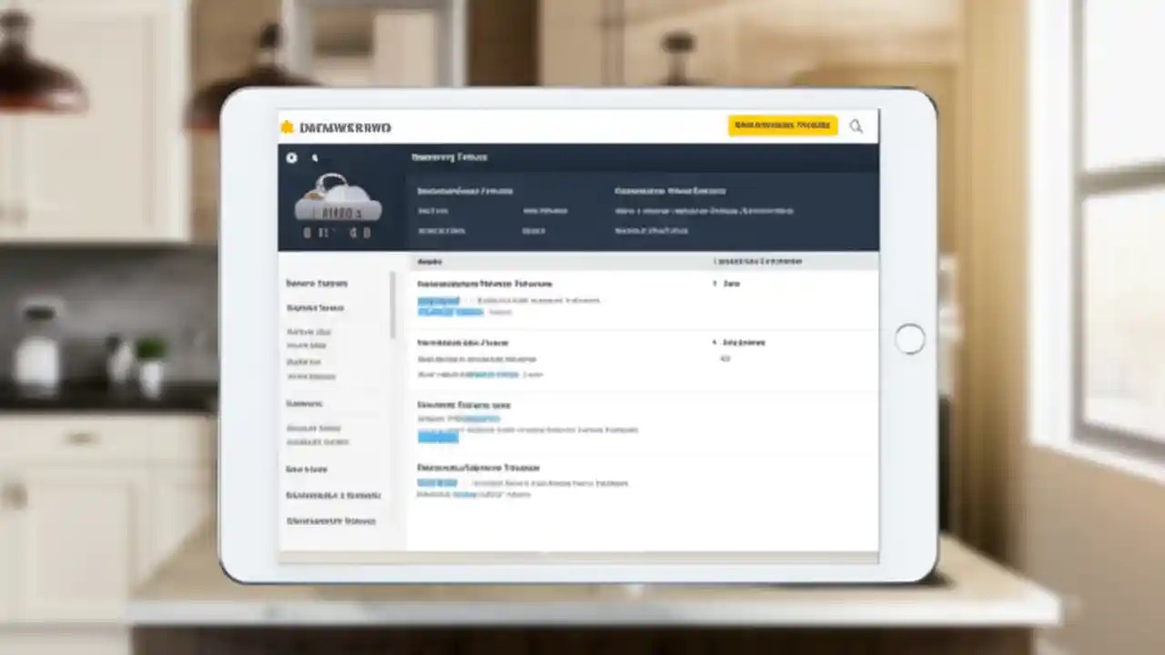Follow the first blue link in the top row
1165x655 pixels.
[x=440, y=300]
